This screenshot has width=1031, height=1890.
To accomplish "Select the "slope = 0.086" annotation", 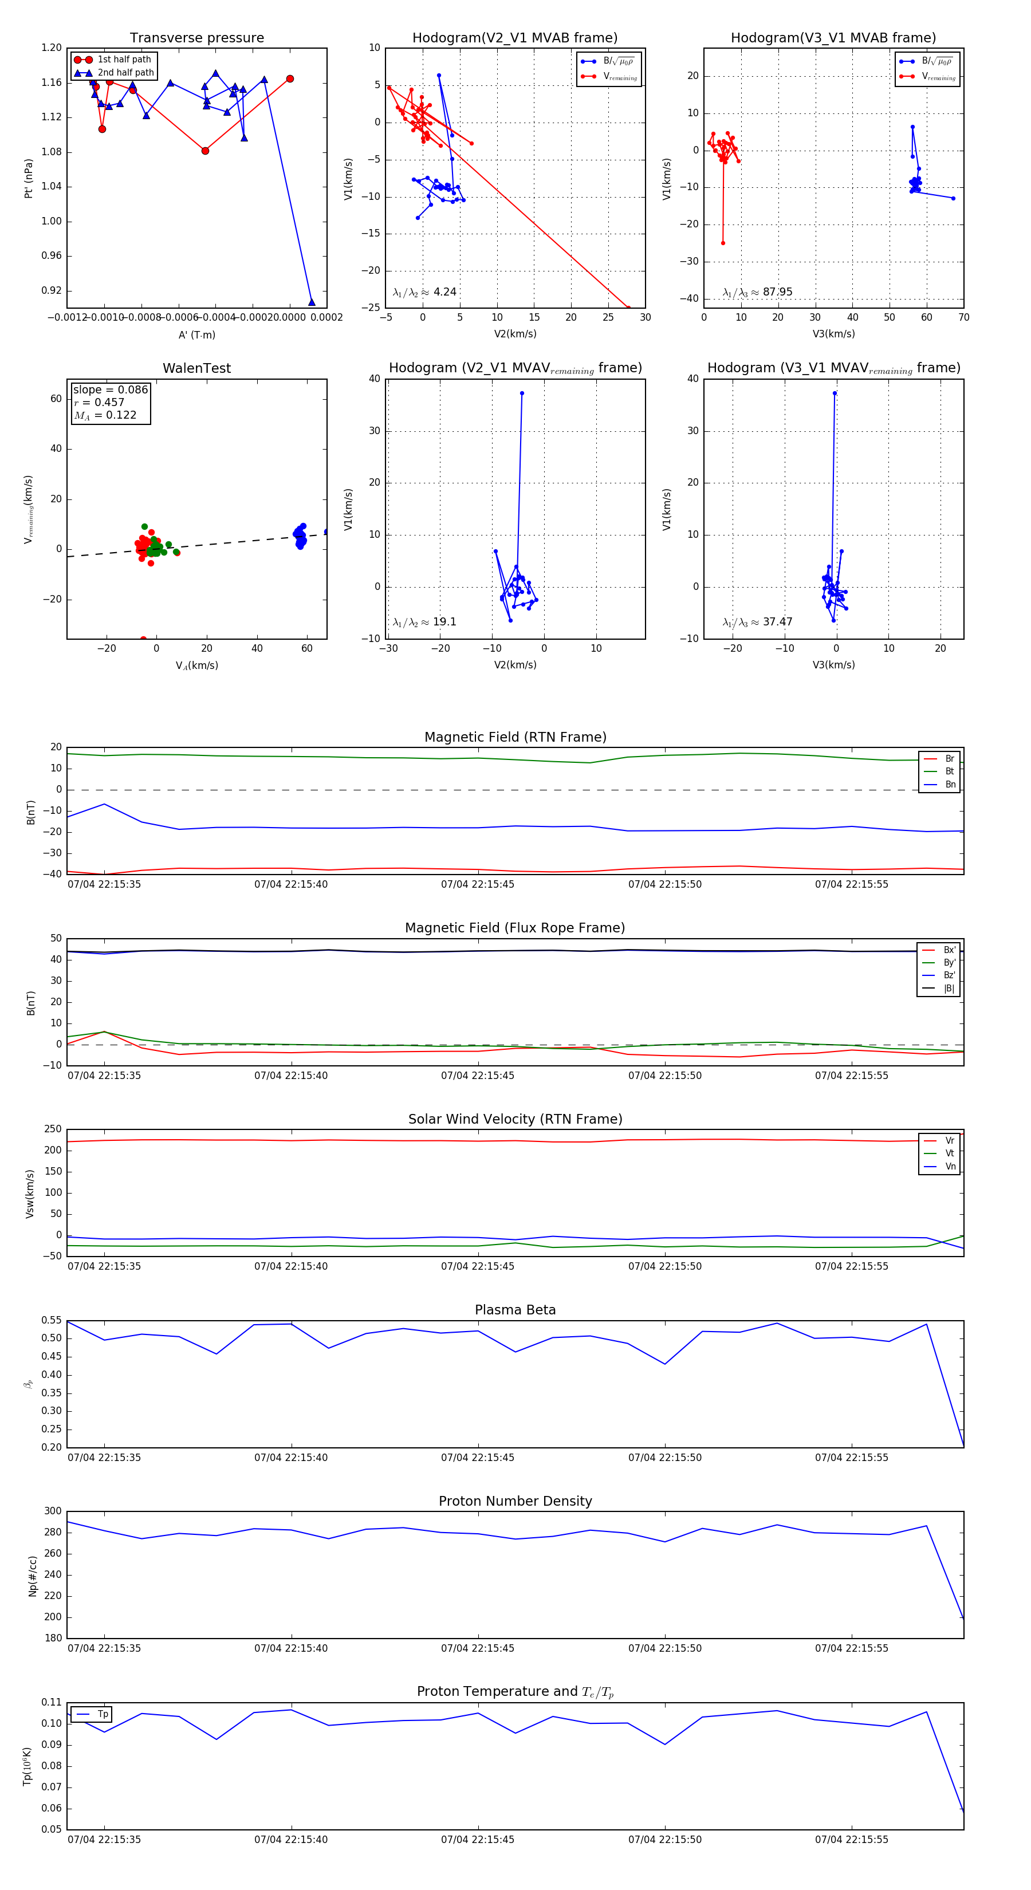I will coord(110,389).
